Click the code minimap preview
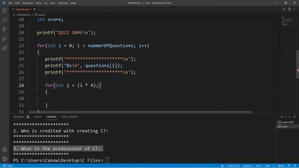299x168 pixels. (x=288, y=22)
